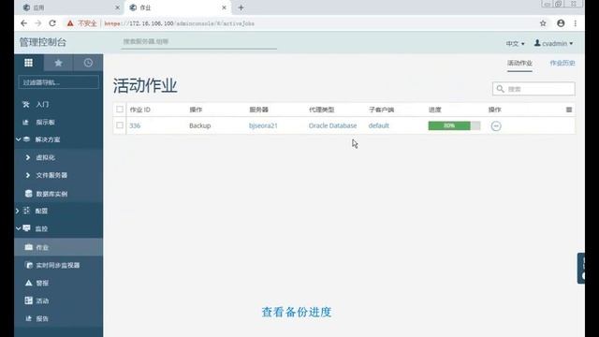Open the browser three-dot menu
Viewport: 599px width, 337px height.
pos(576,23)
